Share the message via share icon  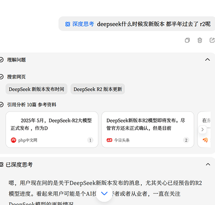point(212,40)
